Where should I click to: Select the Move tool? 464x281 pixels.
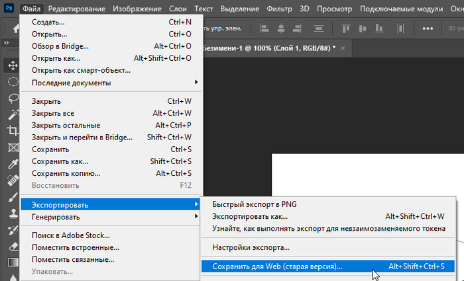click(x=13, y=65)
